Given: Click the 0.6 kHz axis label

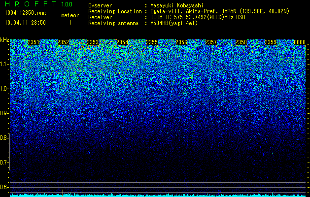Looking at the screenshot, I should [x=4, y=187].
